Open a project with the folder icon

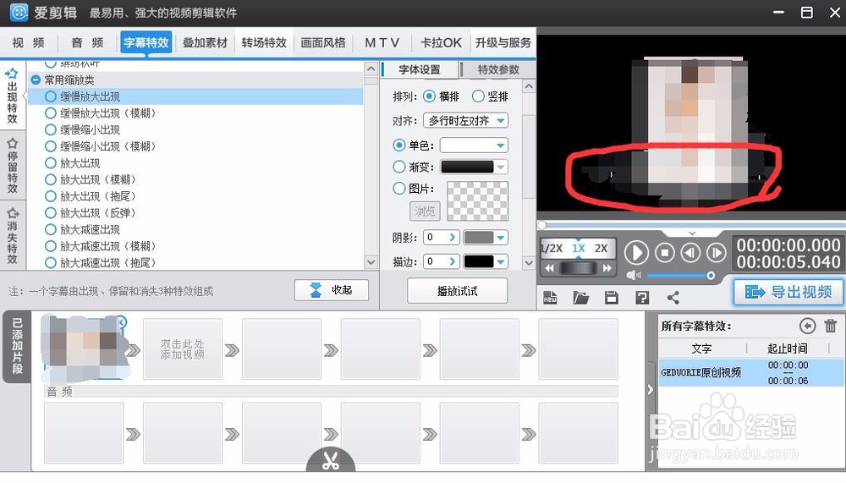[580, 298]
